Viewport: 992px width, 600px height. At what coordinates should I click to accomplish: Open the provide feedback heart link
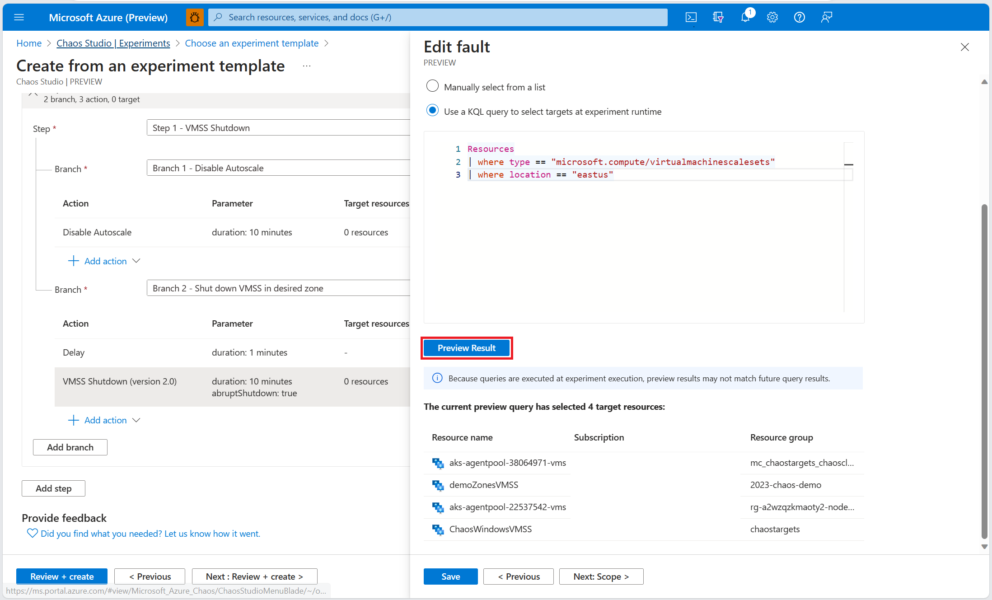tap(145, 534)
